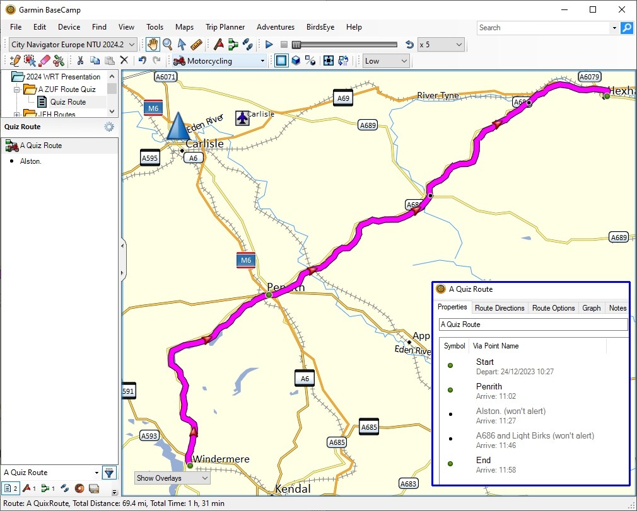Viewport: 637px width, 511px height.
Task: Collapse the A ZUF Route Quiz folder
Action: 16,89
